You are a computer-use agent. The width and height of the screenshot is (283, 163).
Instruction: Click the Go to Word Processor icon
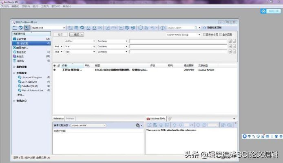(133, 28)
